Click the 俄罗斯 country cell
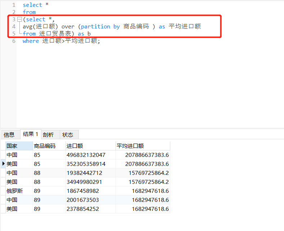This screenshot has width=284, height=231. click(x=19, y=191)
